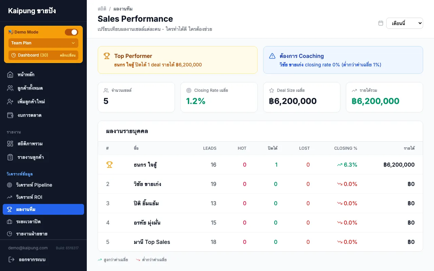The image size is (434, 271).
Task: Select the วิเคราะห์ Pipeline analysis icon
Action: [11, 185]
